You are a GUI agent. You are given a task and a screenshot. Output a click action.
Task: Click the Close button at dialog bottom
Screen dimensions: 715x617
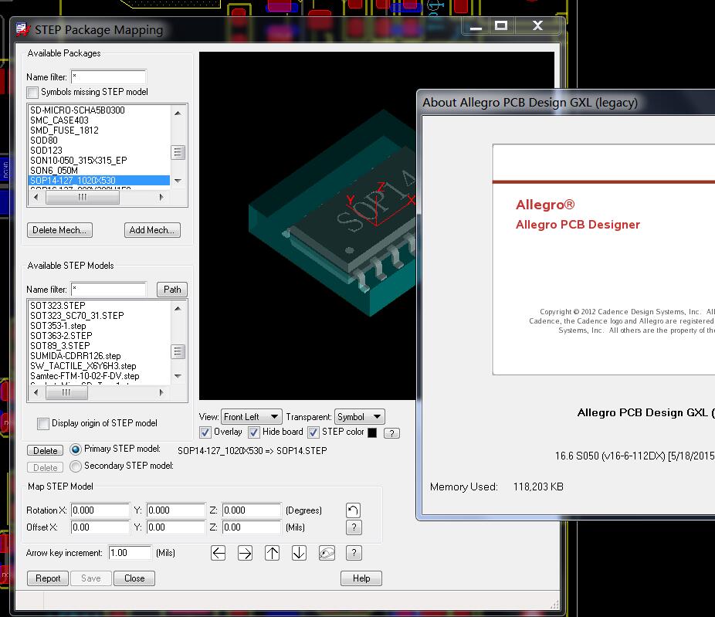[x=134, y=578]
